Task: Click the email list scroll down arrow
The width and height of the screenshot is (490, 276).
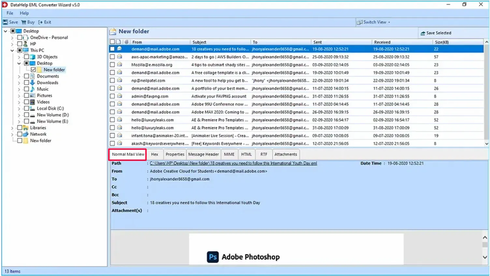Action: (486, 144)
